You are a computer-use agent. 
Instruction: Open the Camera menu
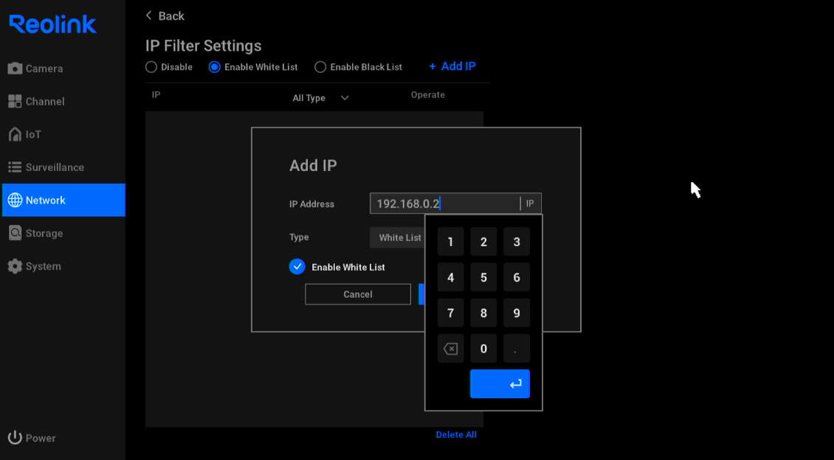(x=63, y=69)
